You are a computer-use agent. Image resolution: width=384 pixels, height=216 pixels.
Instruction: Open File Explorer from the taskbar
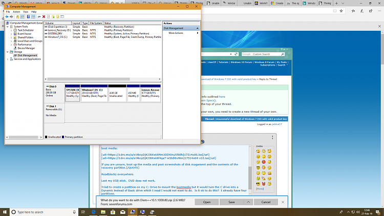103,212
